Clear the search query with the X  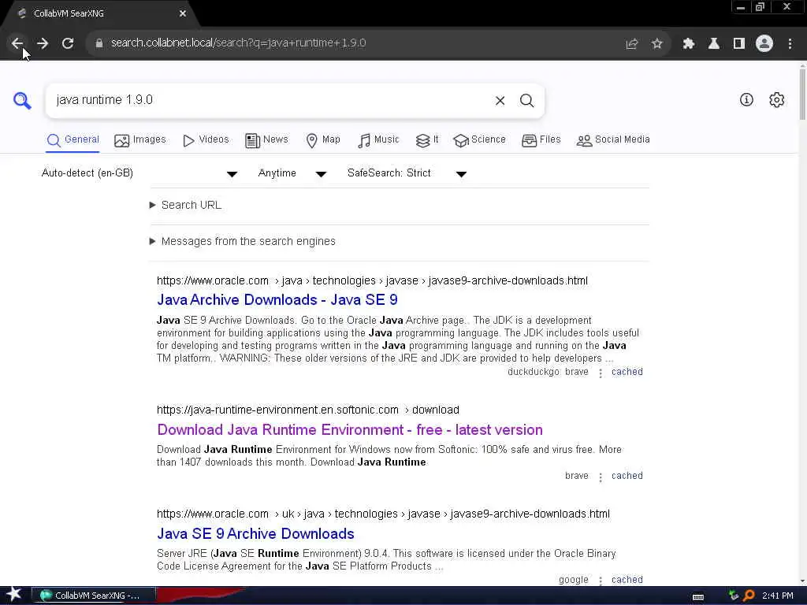tap(500, 101)
